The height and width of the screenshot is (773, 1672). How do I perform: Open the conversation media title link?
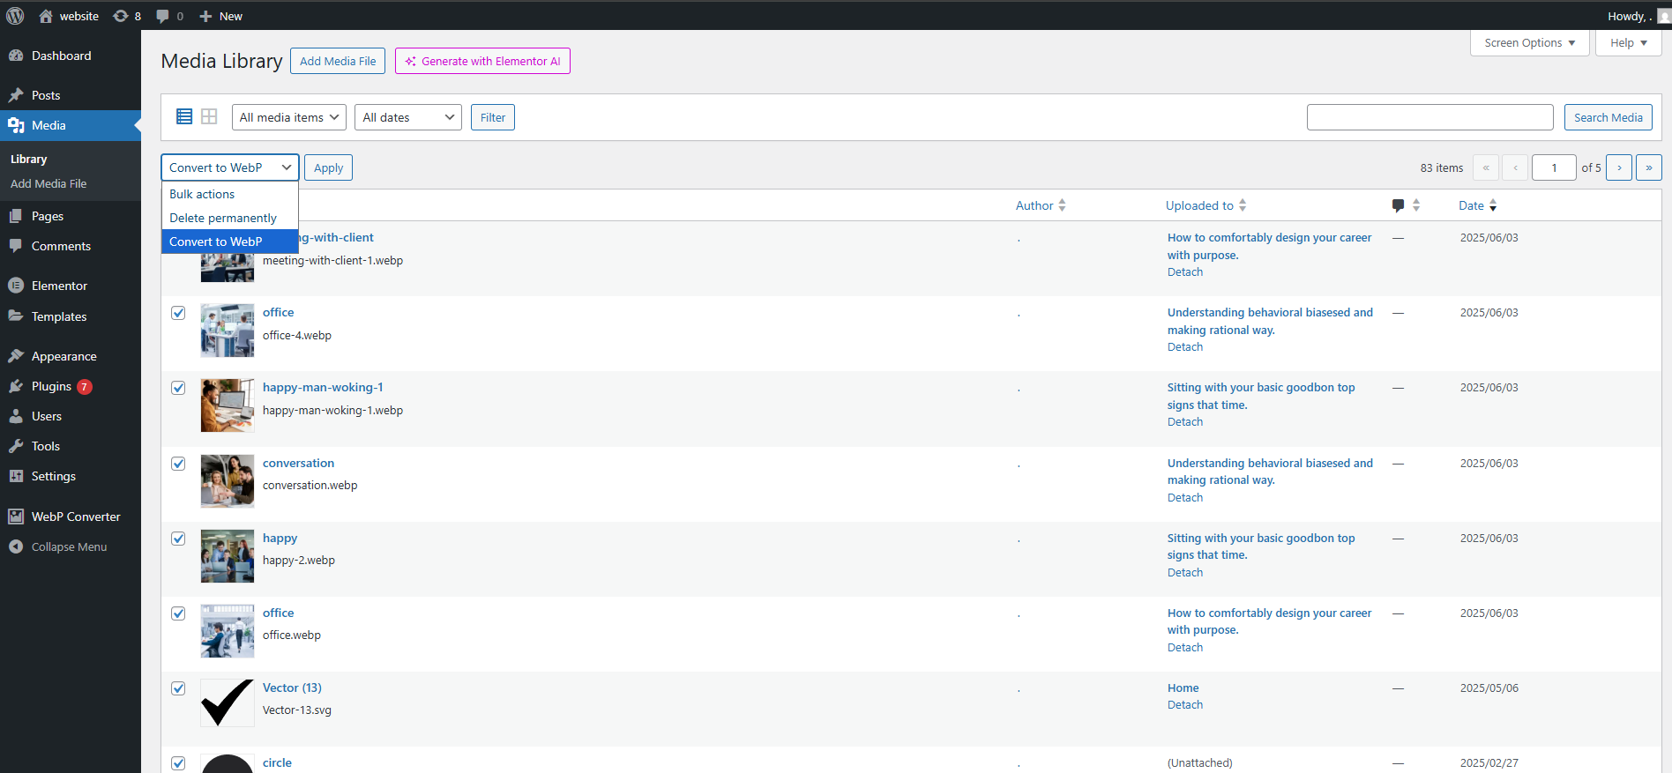[298, 463]
